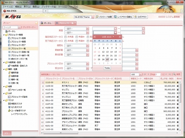Image resolution: width=185 pixels, height=138 pixels.
Task: Click the first page navigation icon
Action: click(145, 74)
